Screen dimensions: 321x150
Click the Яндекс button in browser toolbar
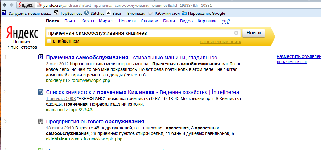point(26,5)
